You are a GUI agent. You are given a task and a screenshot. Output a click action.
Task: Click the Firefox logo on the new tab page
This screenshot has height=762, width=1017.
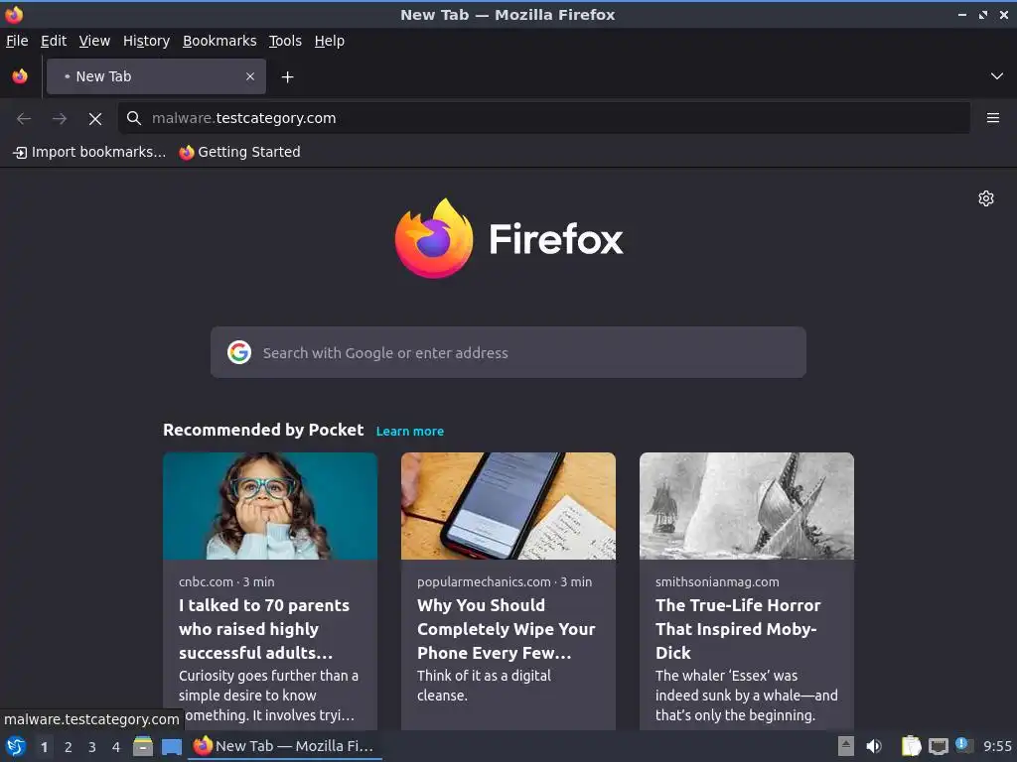[508, 239]
